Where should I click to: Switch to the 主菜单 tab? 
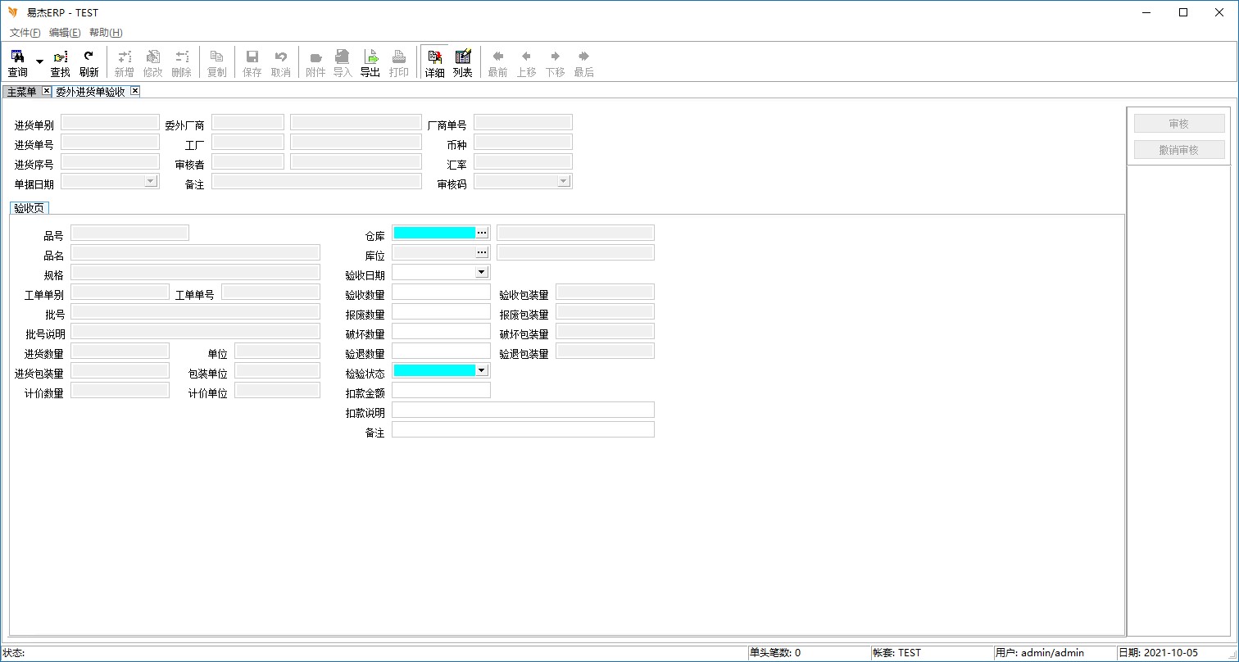pyautogui.click(x=22, y=92)
